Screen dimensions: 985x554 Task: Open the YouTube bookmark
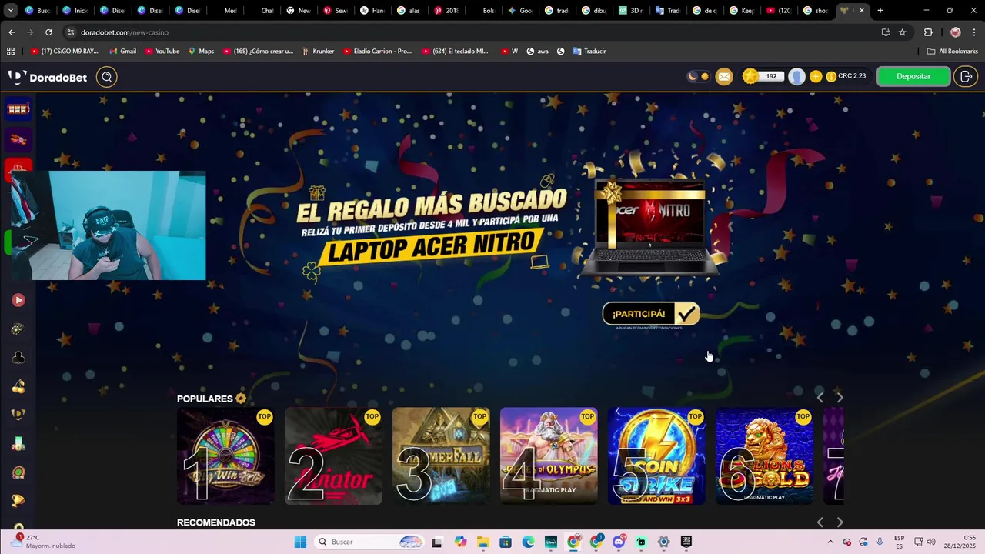point(162,52)
